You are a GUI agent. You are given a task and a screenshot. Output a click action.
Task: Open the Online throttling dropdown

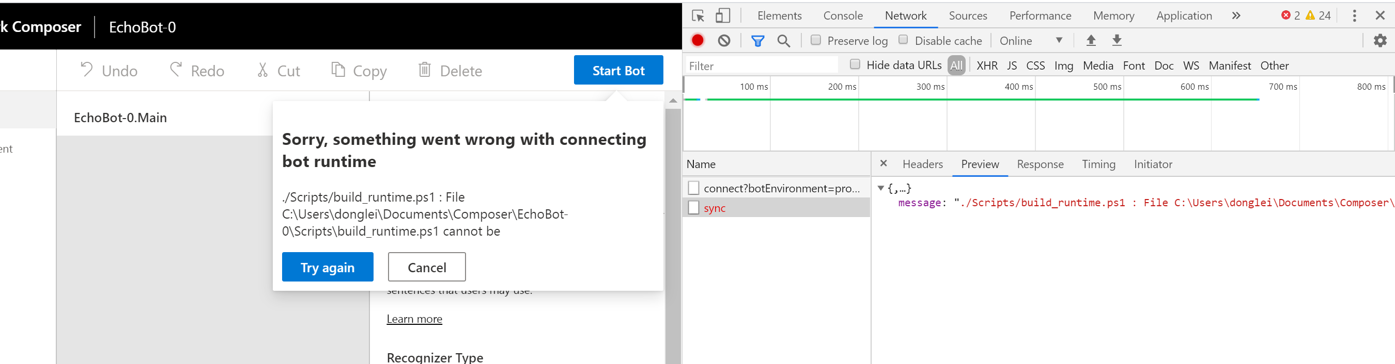click(x=1032, y=41)
